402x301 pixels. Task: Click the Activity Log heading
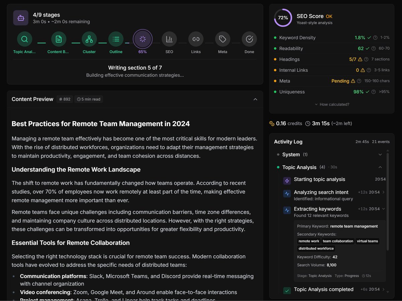point(288,142)
